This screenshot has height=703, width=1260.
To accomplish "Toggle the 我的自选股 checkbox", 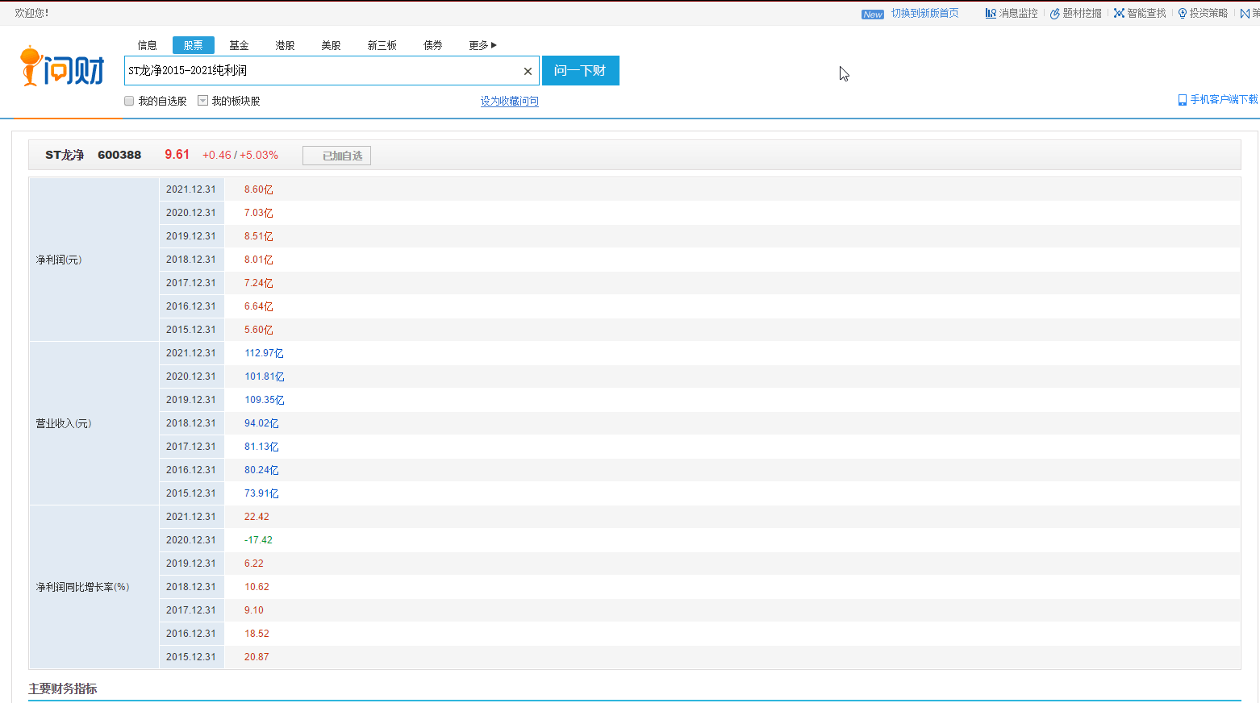I will (129, 101).
